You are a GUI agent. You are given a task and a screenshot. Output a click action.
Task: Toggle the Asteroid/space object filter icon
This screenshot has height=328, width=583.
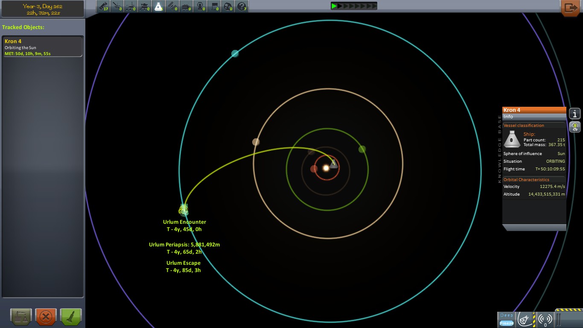pos(227,6)
